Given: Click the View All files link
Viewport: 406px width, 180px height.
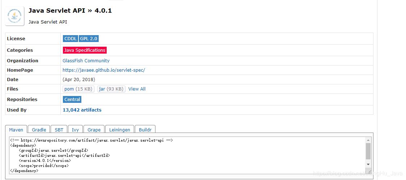Looking at the screenshot, I should (x=137, y=89).
